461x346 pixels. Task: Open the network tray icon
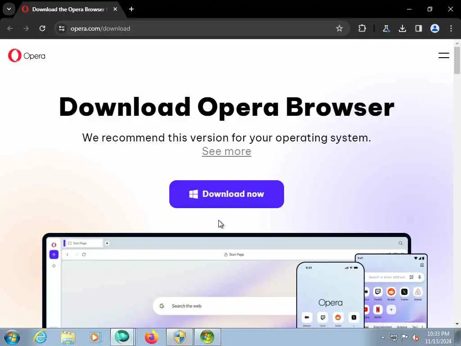[x=393, y=337]
